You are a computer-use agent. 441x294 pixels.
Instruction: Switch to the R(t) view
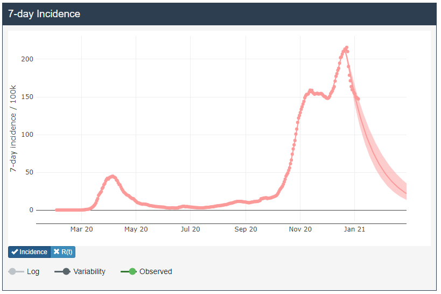coord(62,252)
